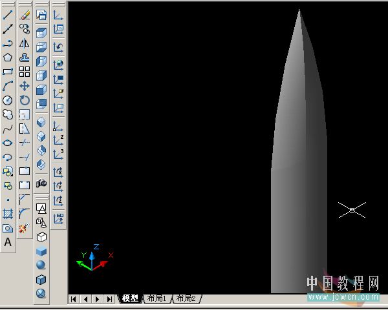The height and width of the screenshot is (310, 388).
Task: Choose the Rotate tool
Action: point(25,100)
